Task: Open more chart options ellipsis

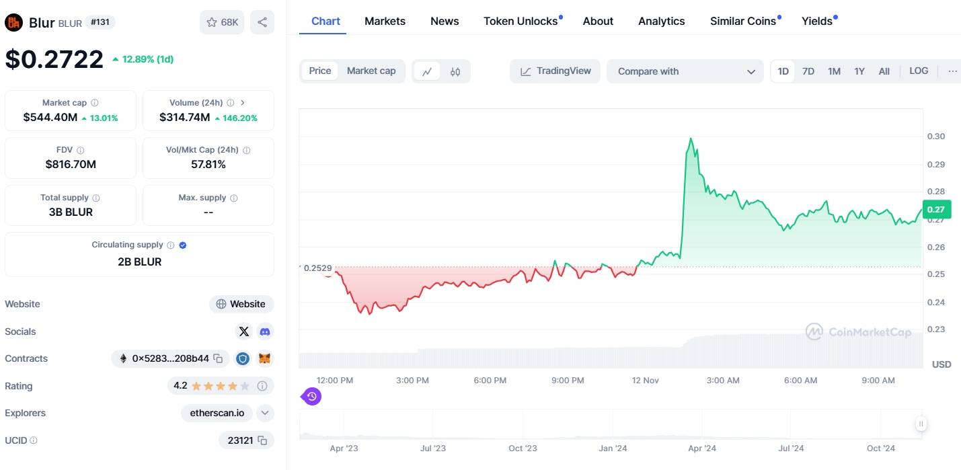Action: point(952,71)
